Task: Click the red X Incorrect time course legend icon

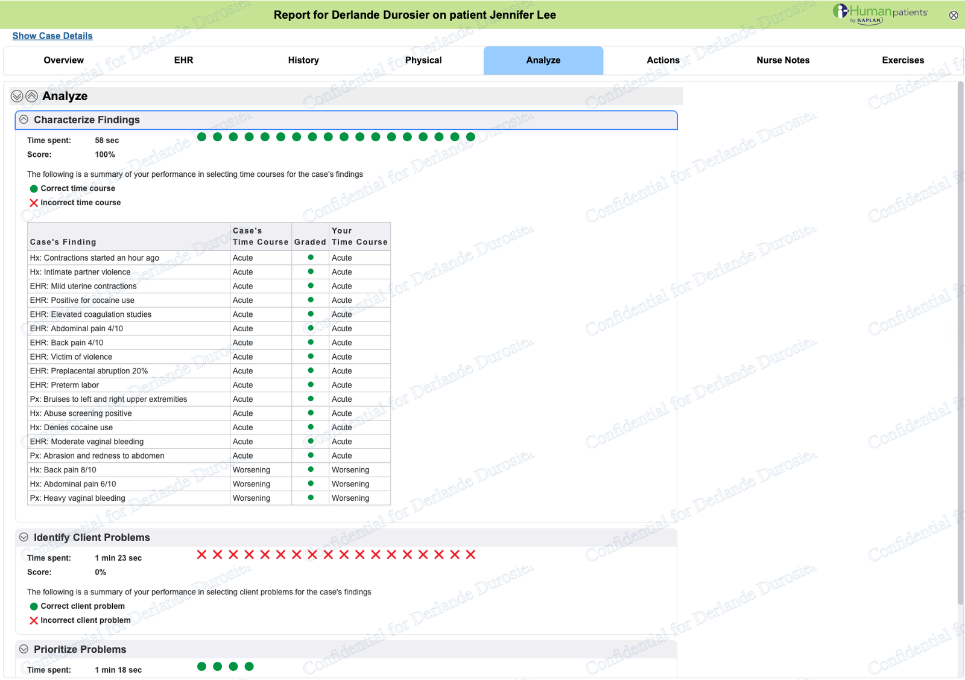Action: click(34, 203)
